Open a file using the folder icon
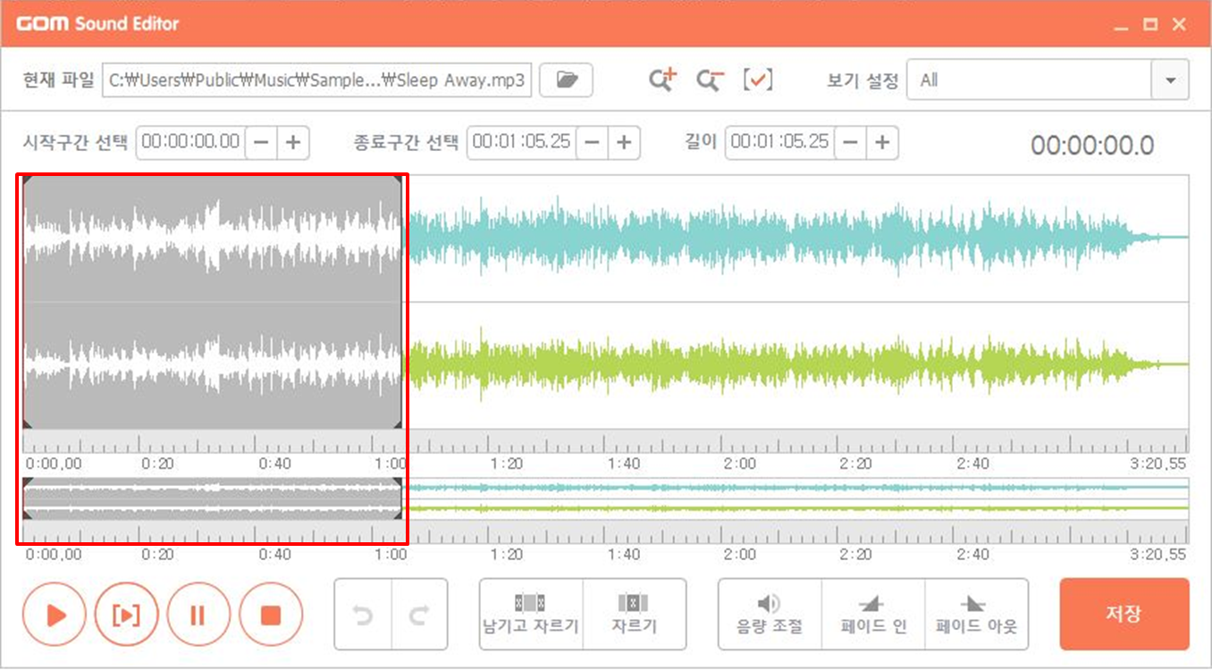The image size is (1212, 670). coord(566,80)
